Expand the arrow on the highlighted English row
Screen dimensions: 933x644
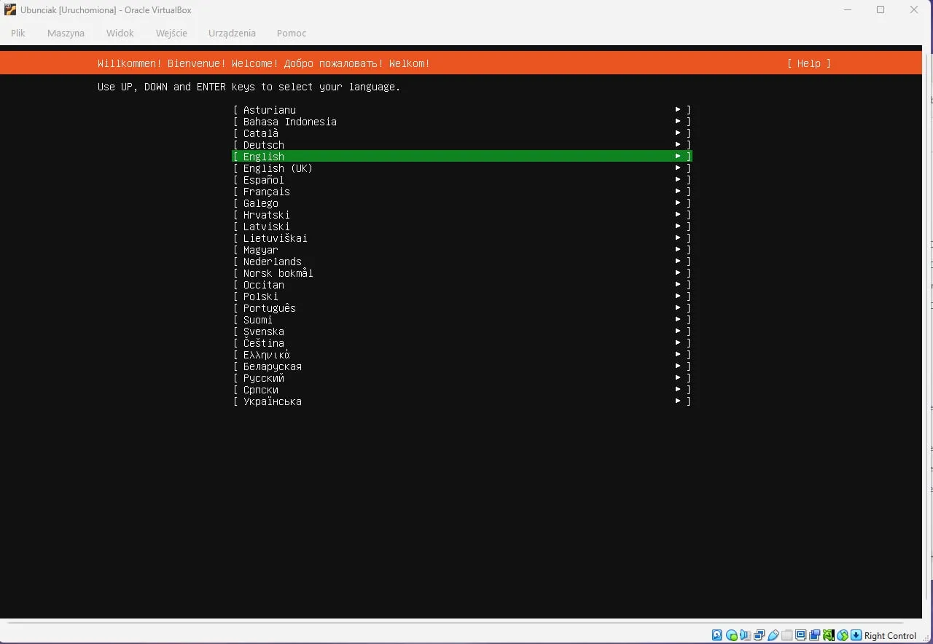[x=678, y=156]
